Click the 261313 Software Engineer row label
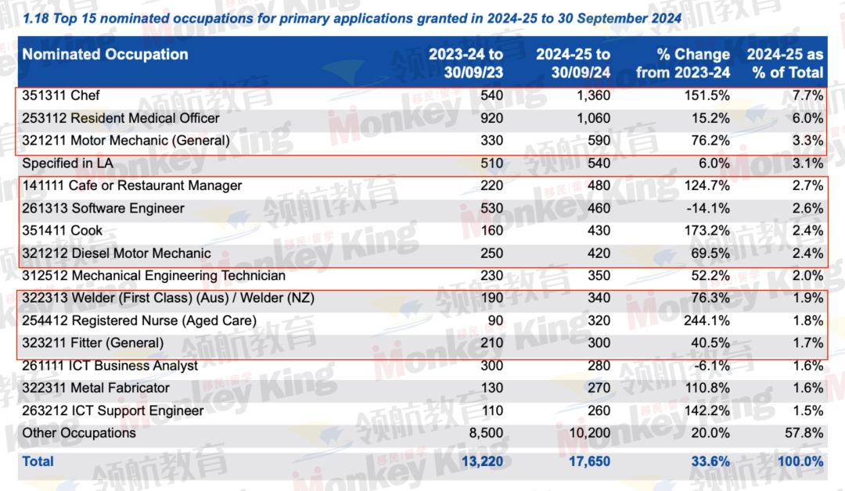Screen dimensions: 845x491 click(x=103, y=209)
